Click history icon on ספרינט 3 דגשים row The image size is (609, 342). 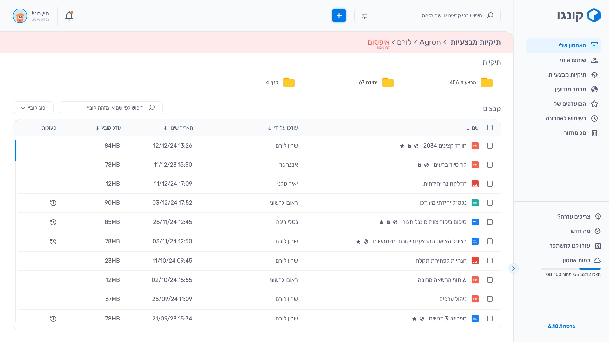[x=53, y=319]
